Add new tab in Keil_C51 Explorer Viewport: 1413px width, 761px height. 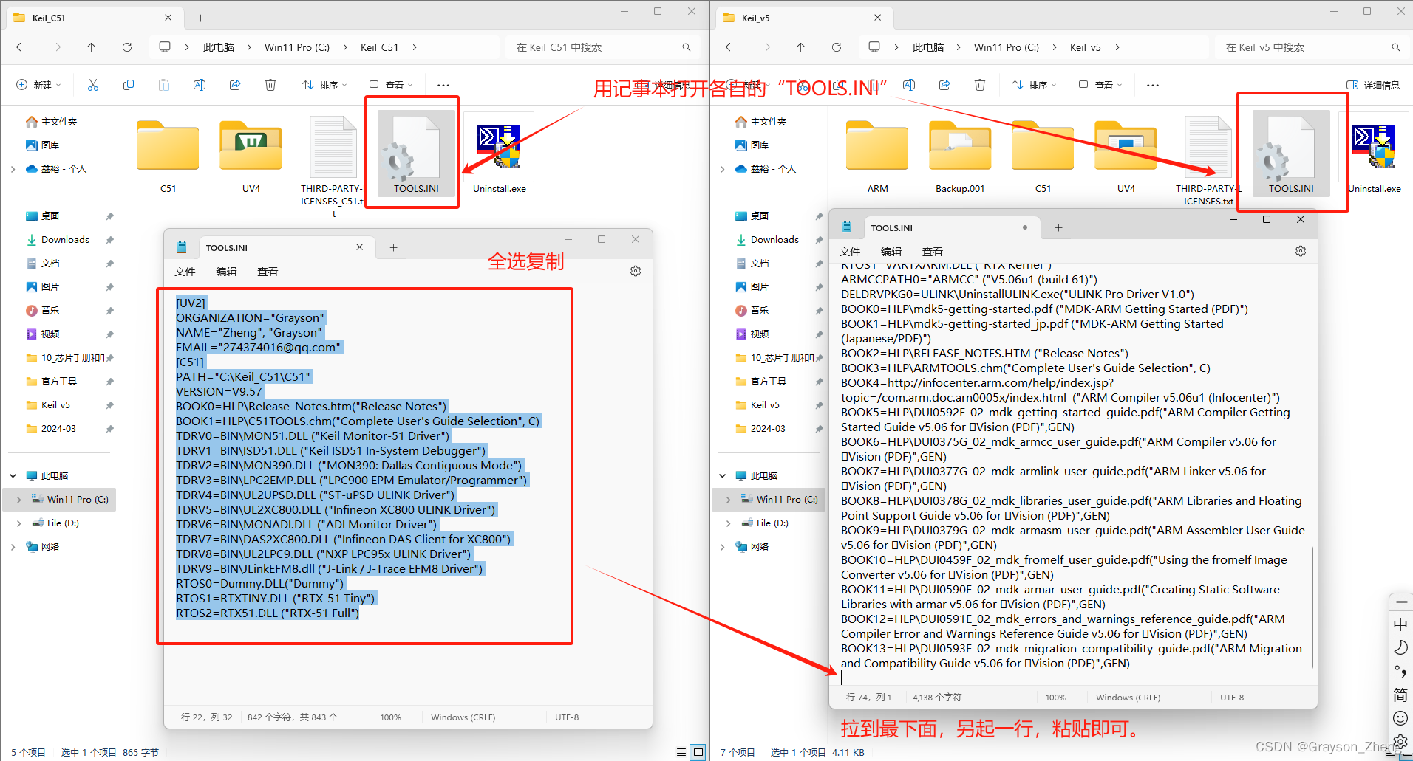pyautogui.click(x=201, y=18)
